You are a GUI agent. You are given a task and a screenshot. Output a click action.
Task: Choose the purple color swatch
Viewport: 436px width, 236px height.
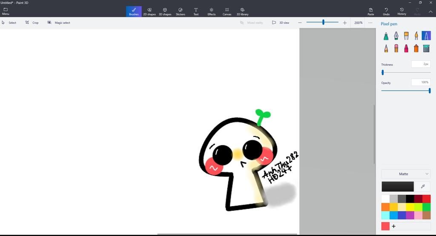click(410, 215)
